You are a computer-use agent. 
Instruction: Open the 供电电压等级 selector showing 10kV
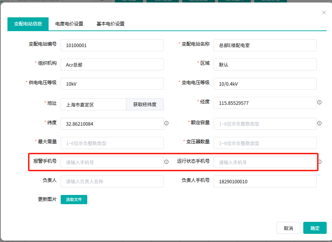click(112, 84)
